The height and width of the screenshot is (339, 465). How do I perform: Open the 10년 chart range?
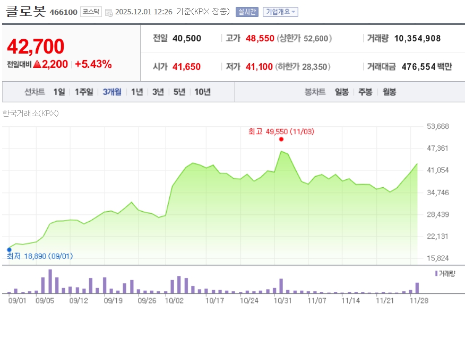[202, 92]
